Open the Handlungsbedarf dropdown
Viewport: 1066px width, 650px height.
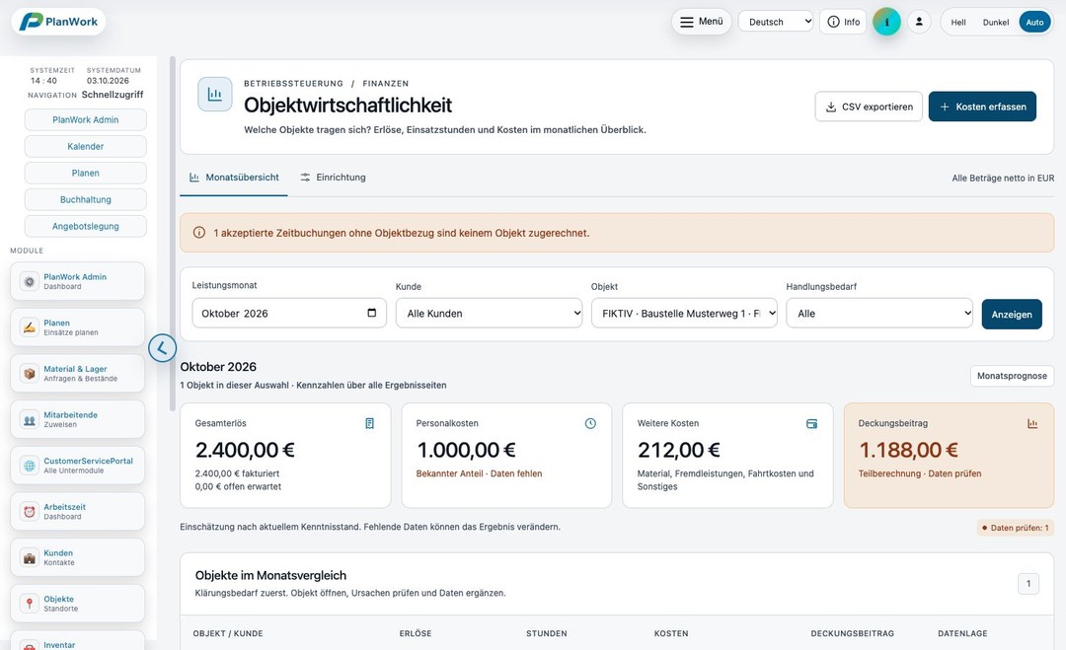click(x=879, y=313)
